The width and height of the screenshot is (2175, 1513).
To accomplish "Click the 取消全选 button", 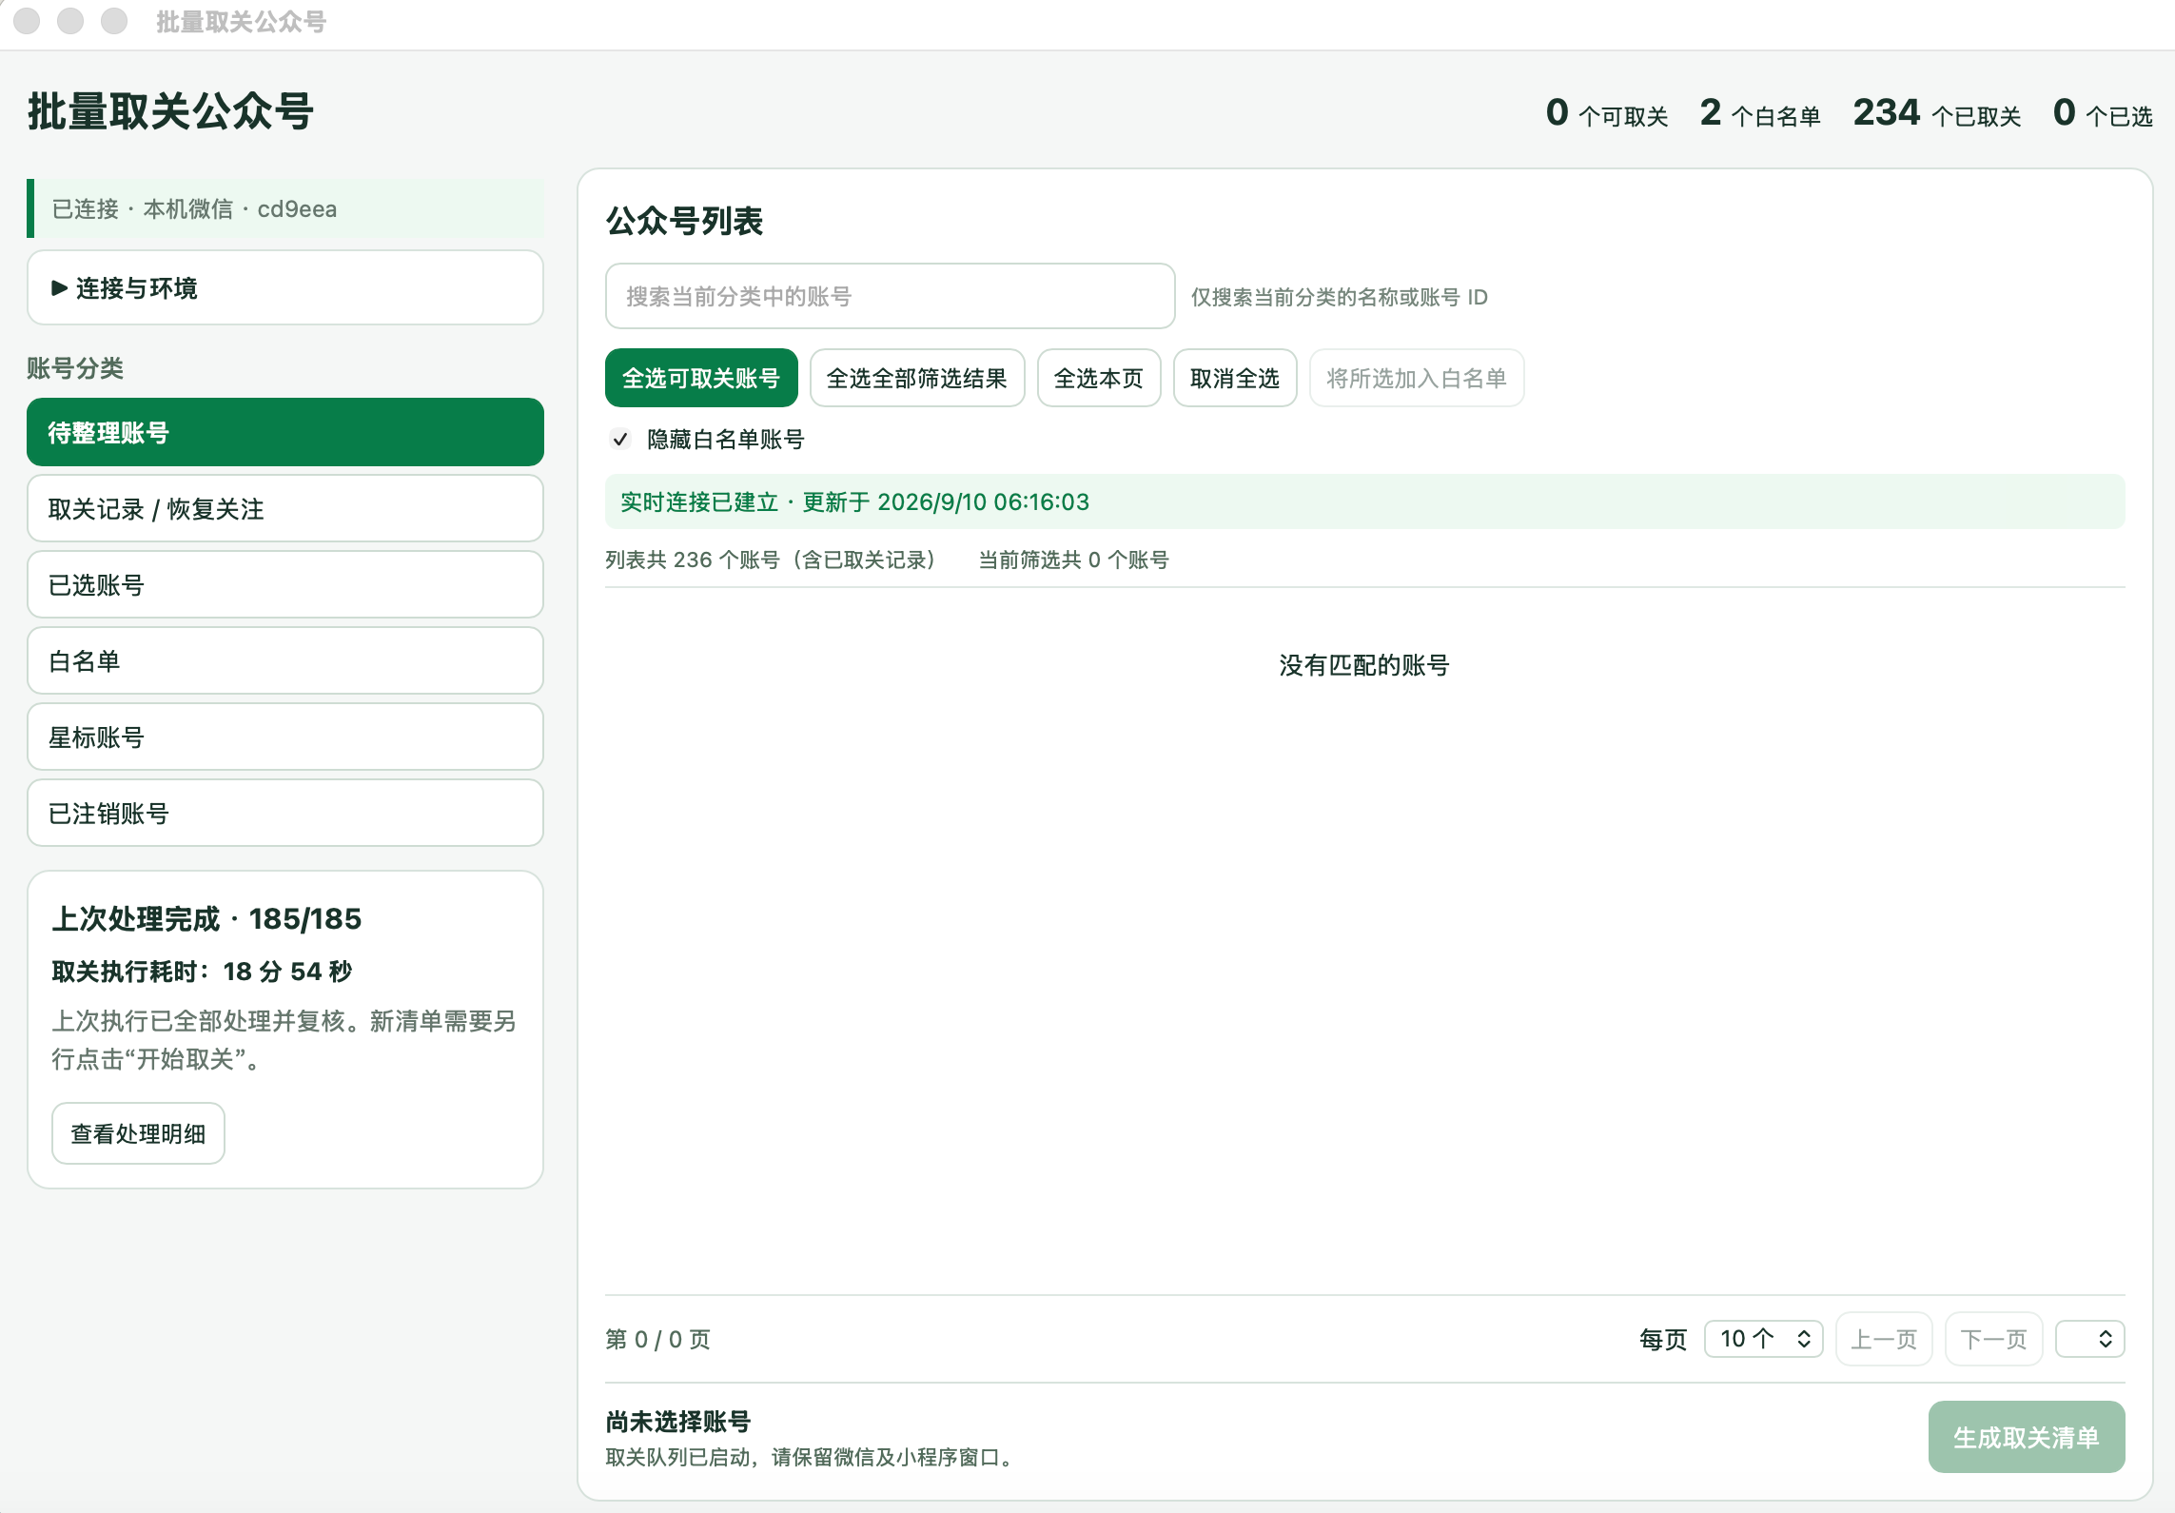I will (x=1235, y=378).
